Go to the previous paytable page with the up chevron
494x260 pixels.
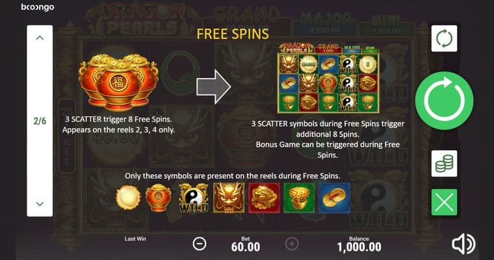click(40, 38)
